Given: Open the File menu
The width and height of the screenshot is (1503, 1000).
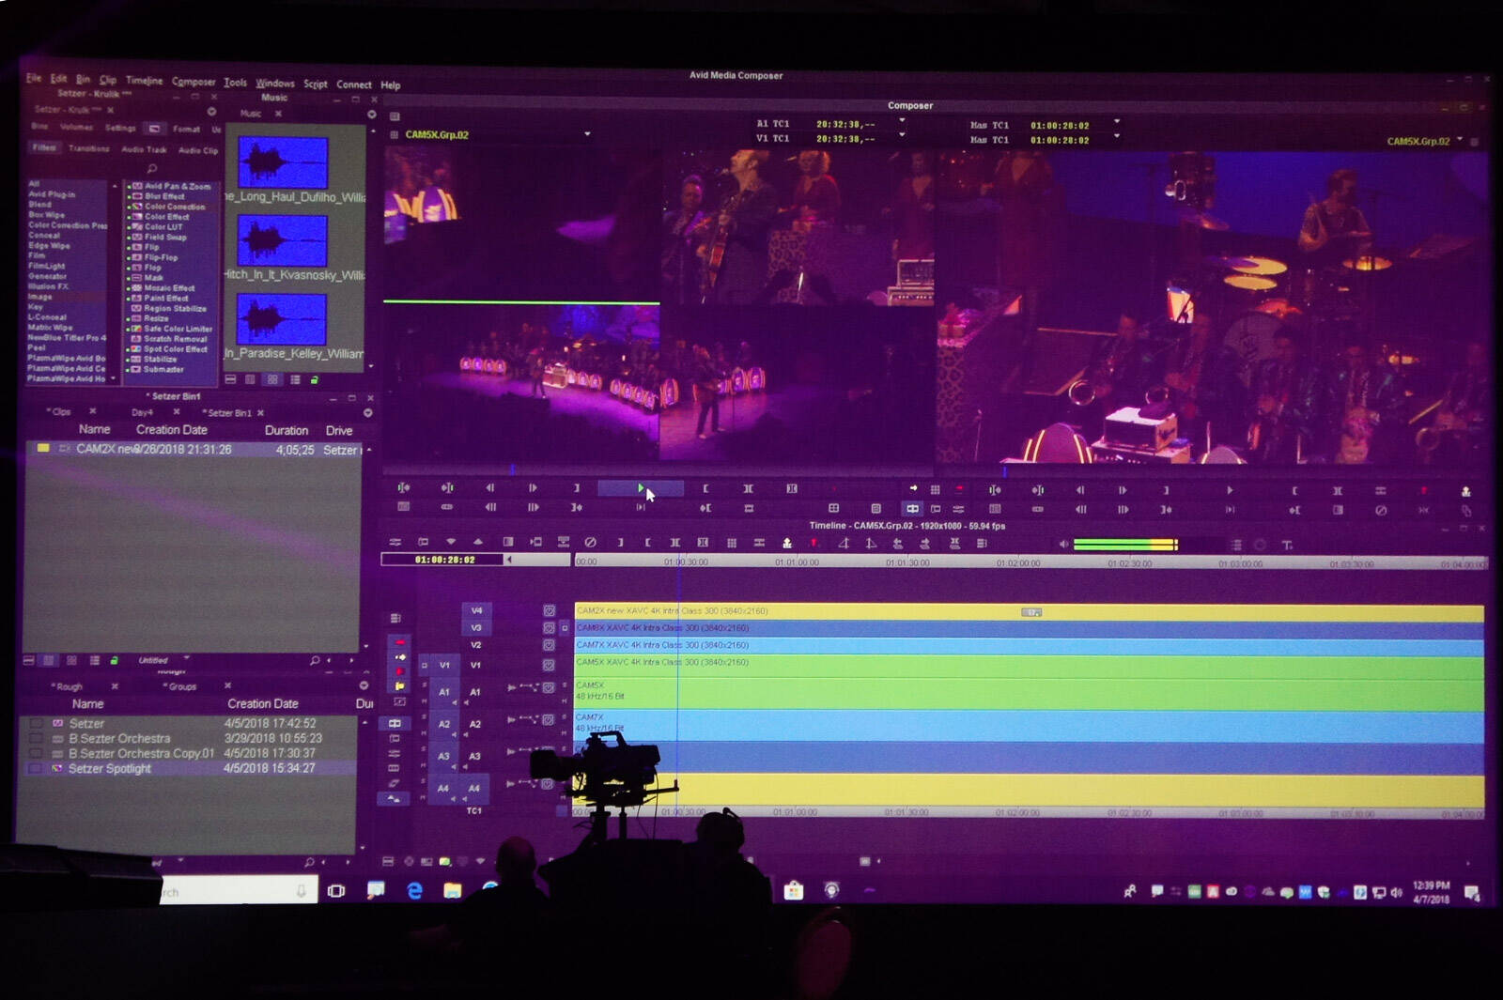Looking at the screenshot, I should pos(34,78).
